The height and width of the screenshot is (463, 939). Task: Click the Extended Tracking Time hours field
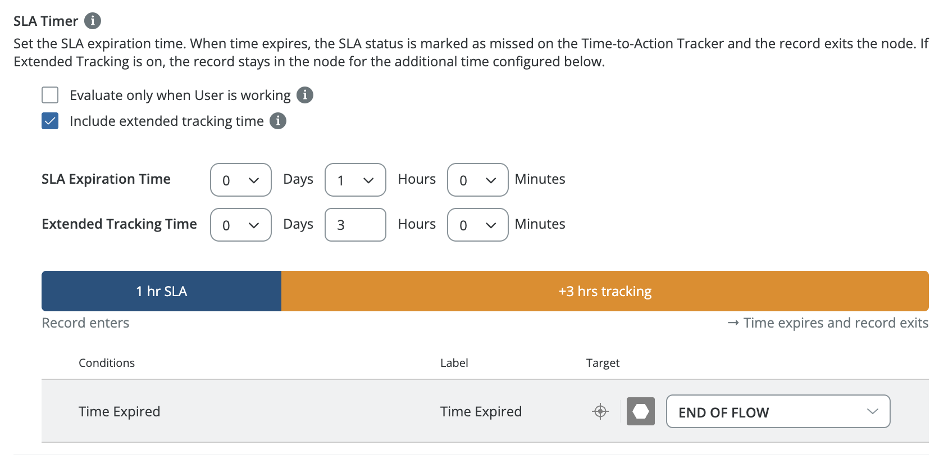click(355, 225)
